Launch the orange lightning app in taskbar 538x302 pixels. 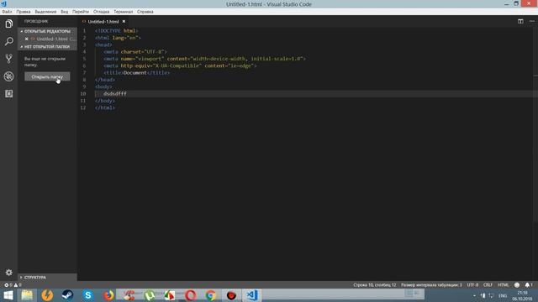[47, 295]
